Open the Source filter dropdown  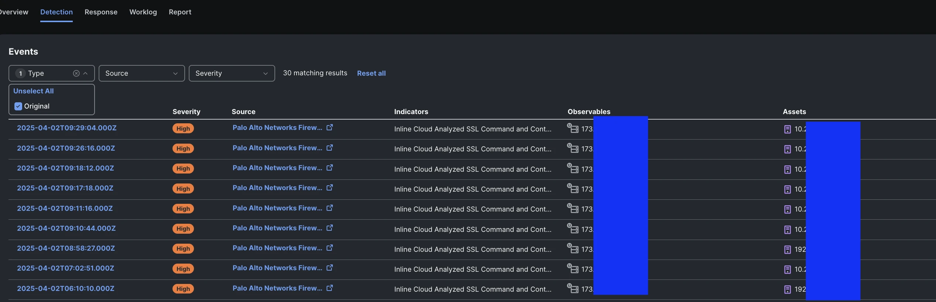[x=141, y=73]
